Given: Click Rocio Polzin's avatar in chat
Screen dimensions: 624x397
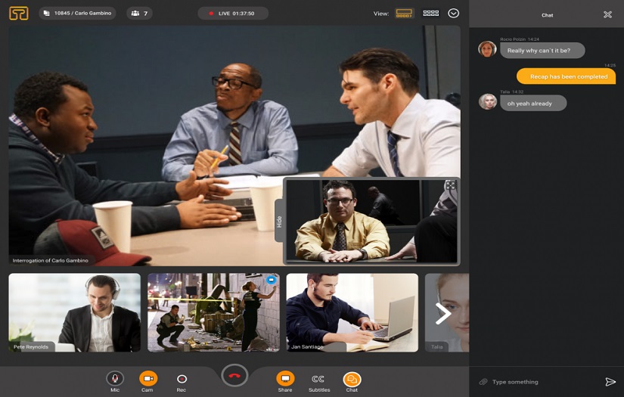Looking at the screenshot, I should click(487, 49).
